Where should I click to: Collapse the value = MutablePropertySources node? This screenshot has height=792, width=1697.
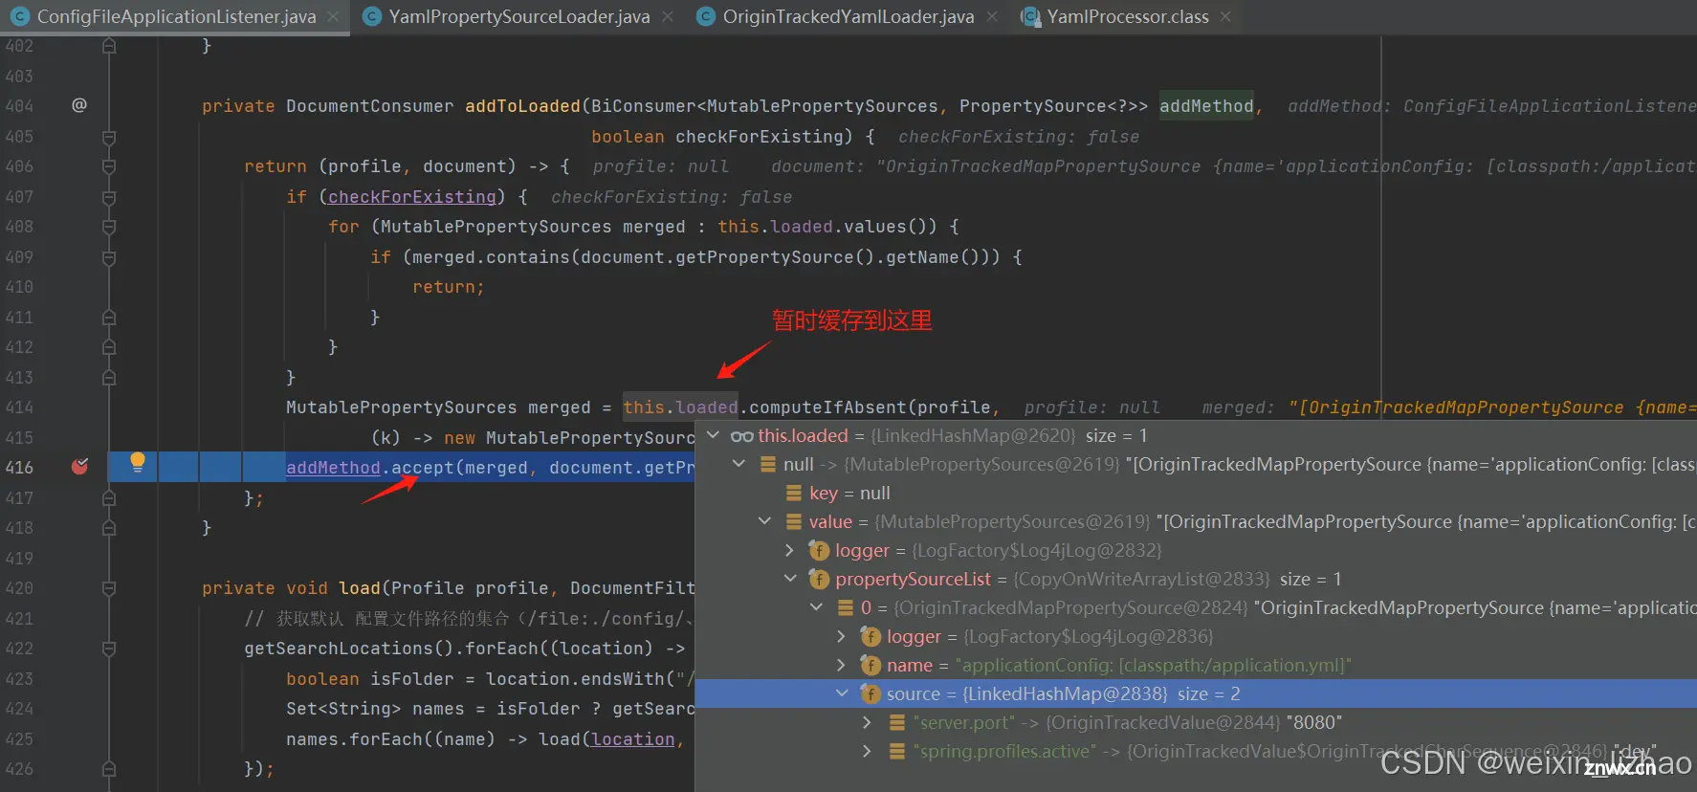(x=764, y=521)
